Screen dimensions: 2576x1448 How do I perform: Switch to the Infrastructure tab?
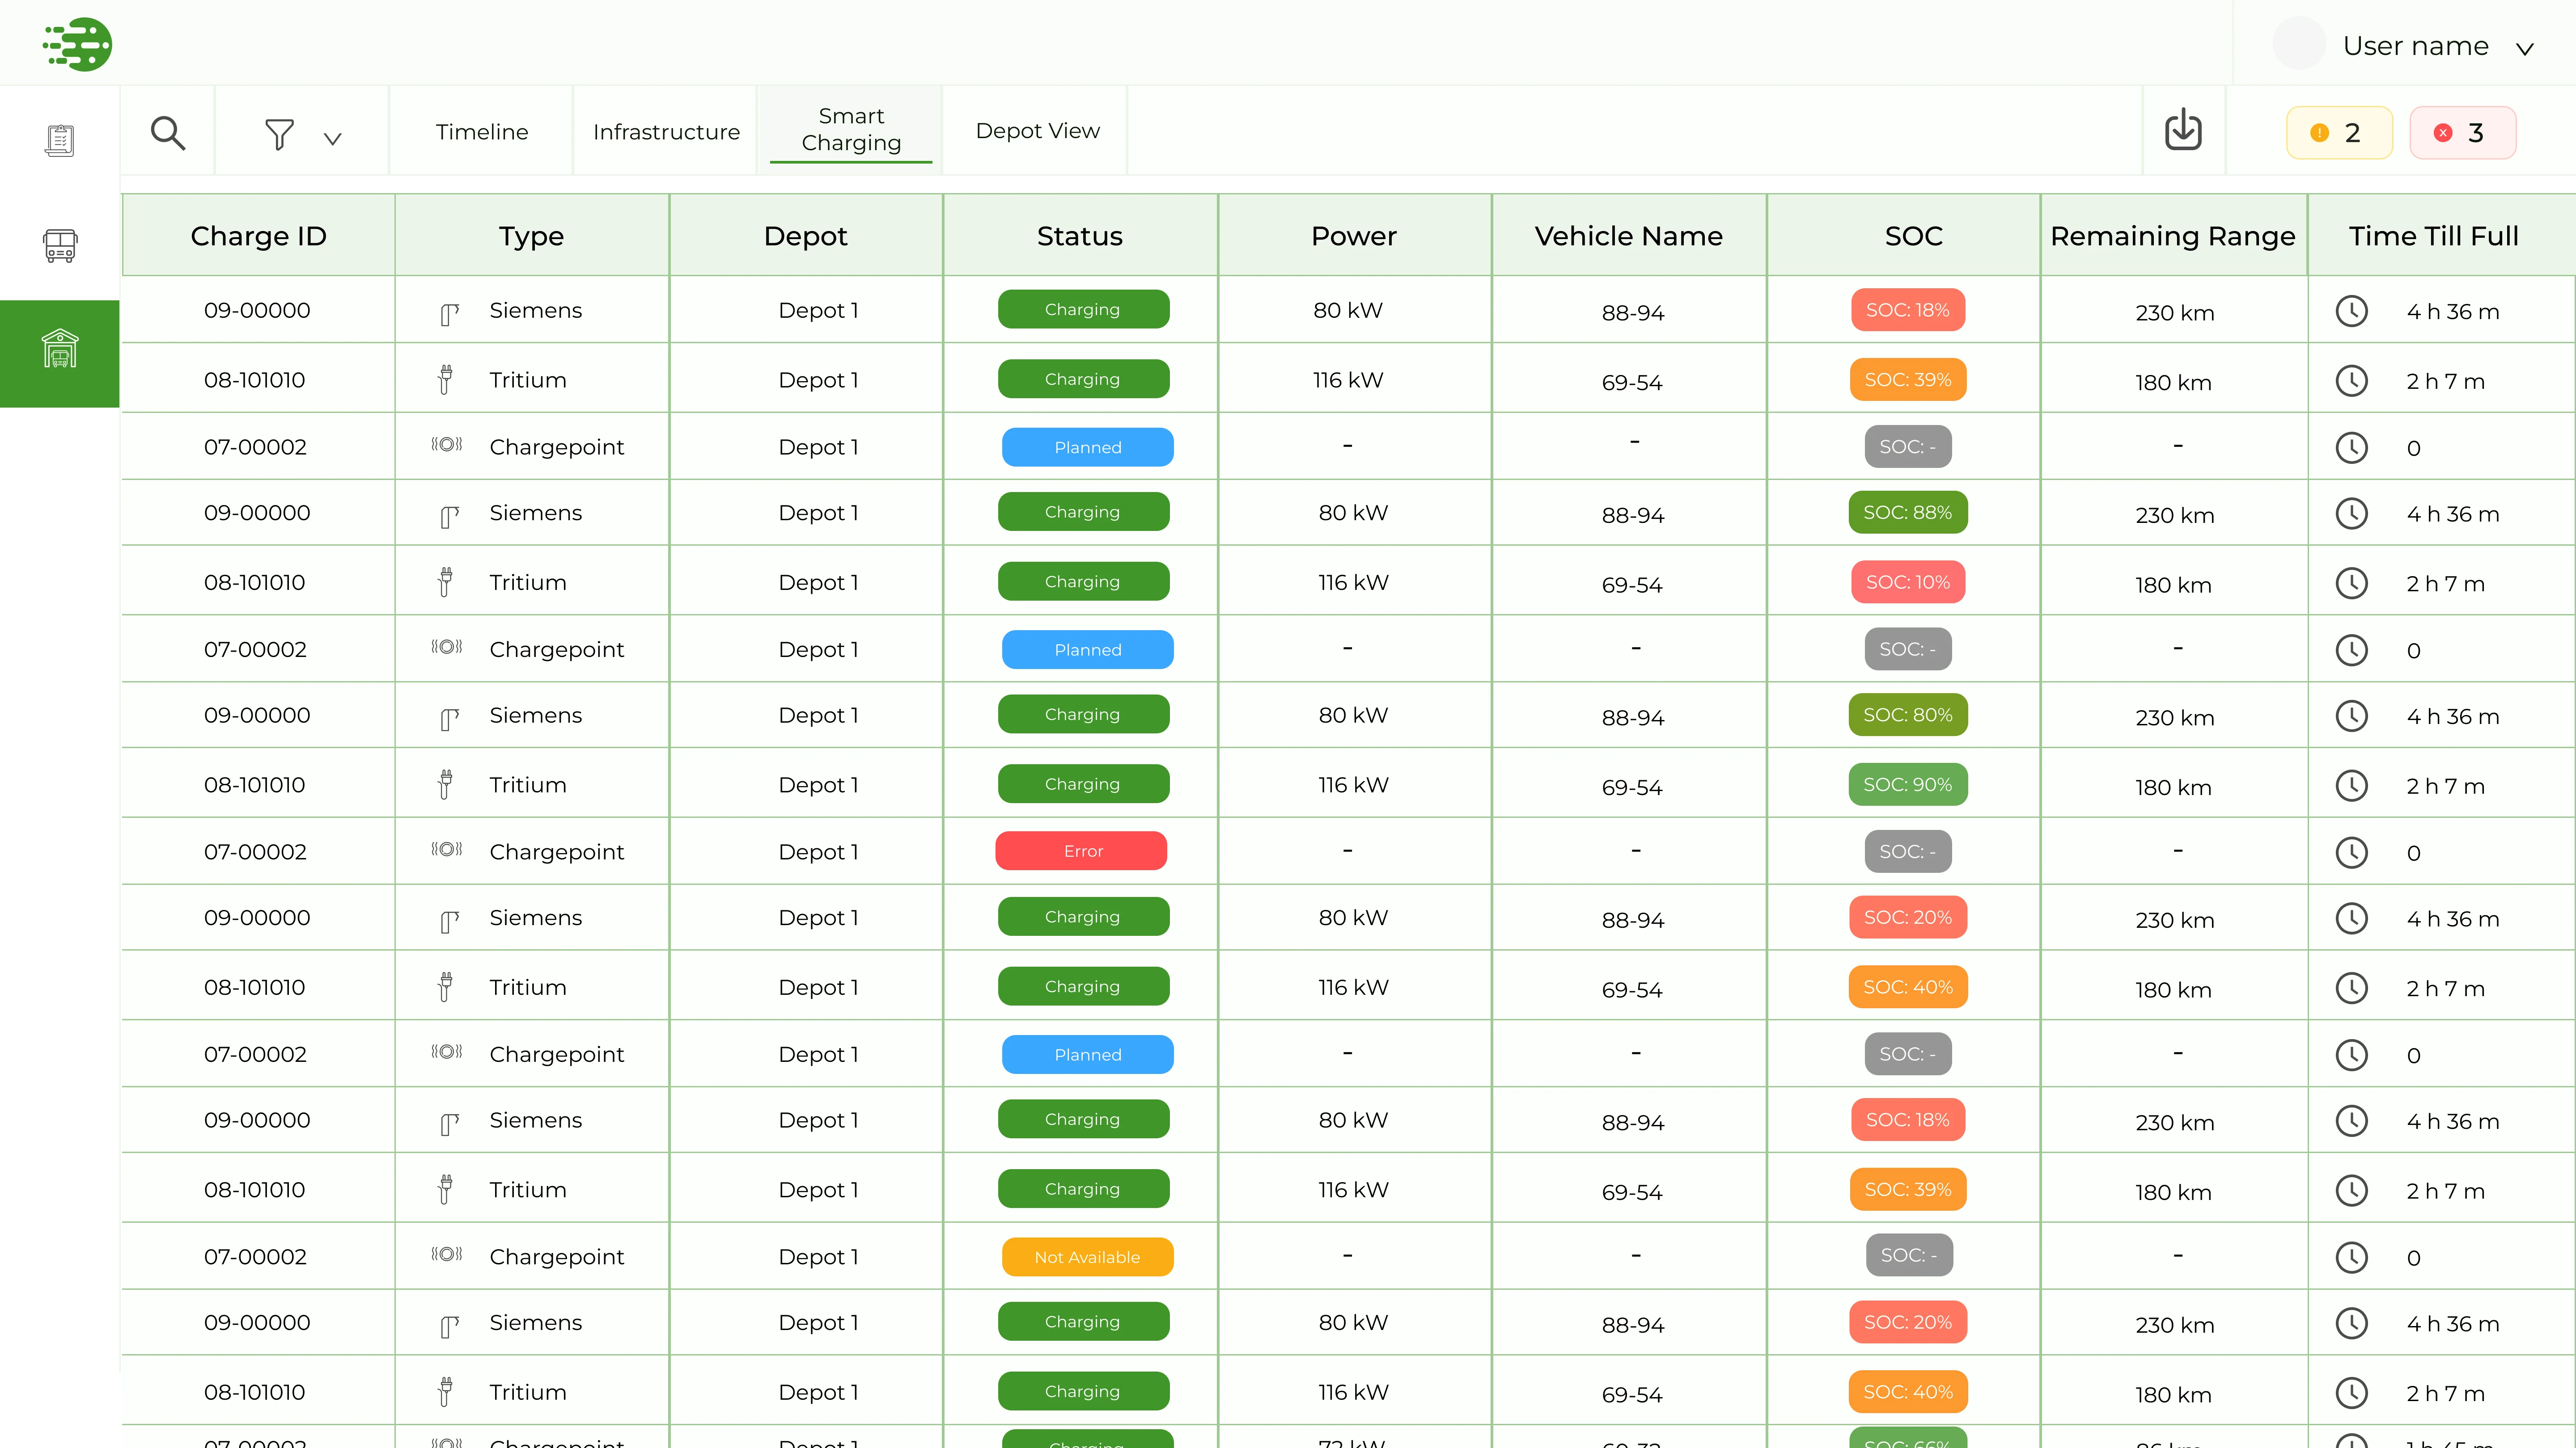coord(666,132)
